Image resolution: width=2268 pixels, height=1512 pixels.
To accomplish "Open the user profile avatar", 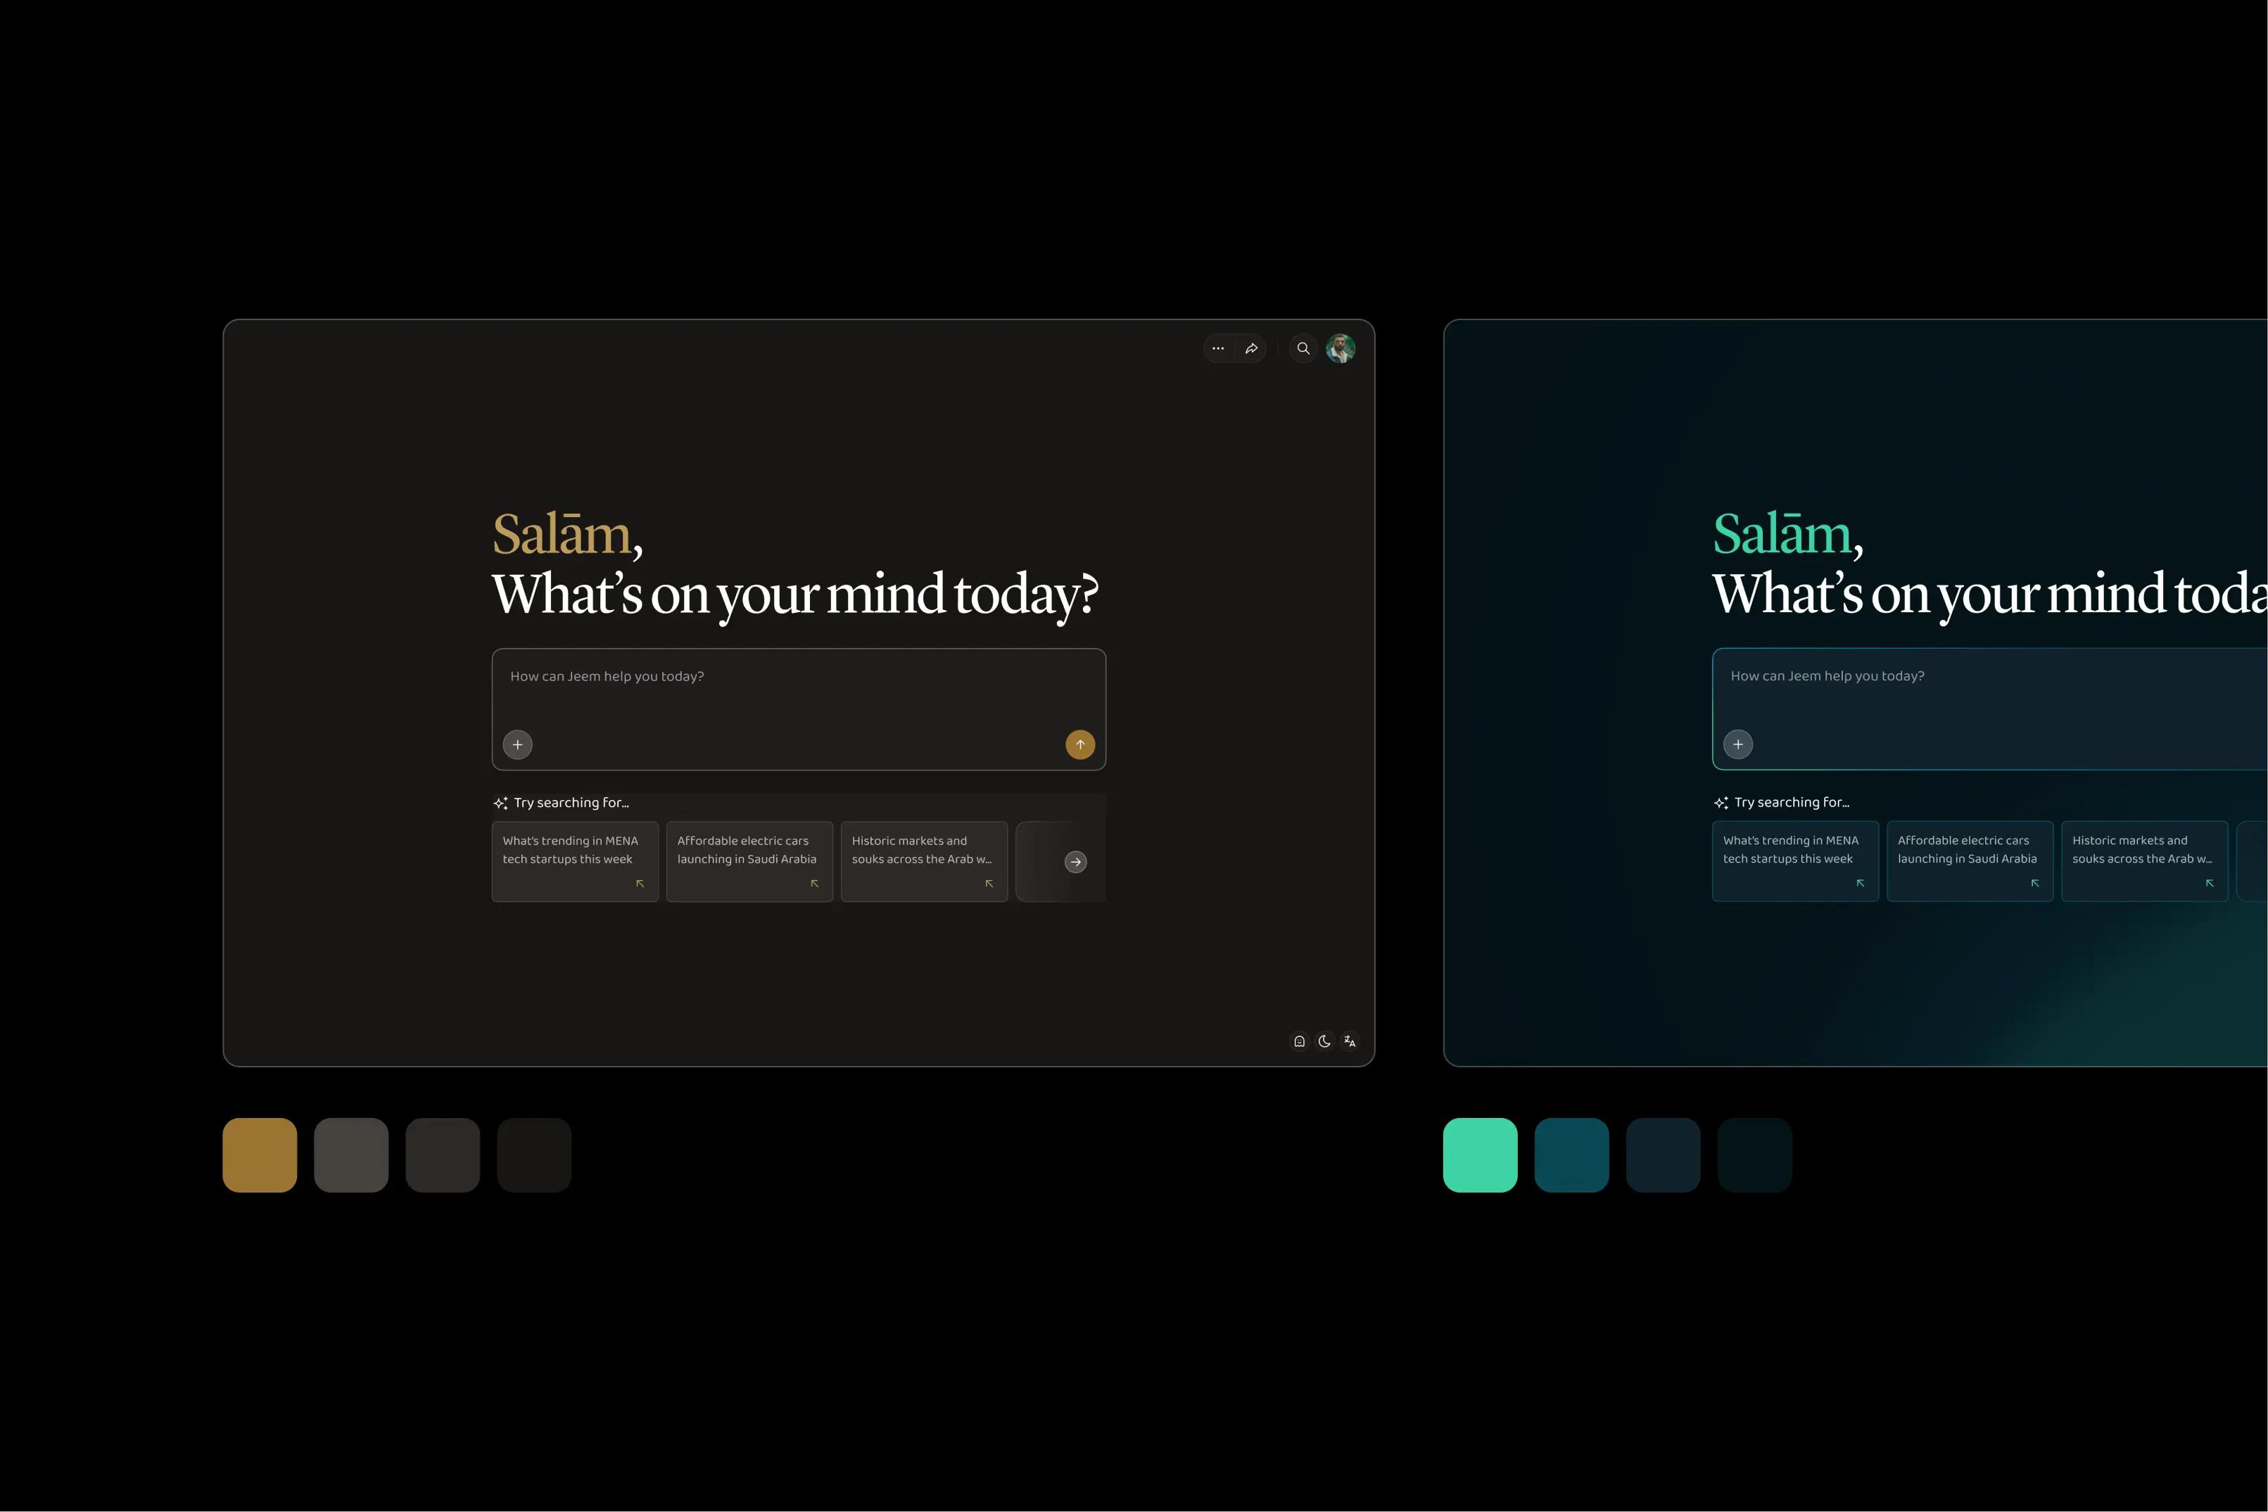I will 1341,348.
